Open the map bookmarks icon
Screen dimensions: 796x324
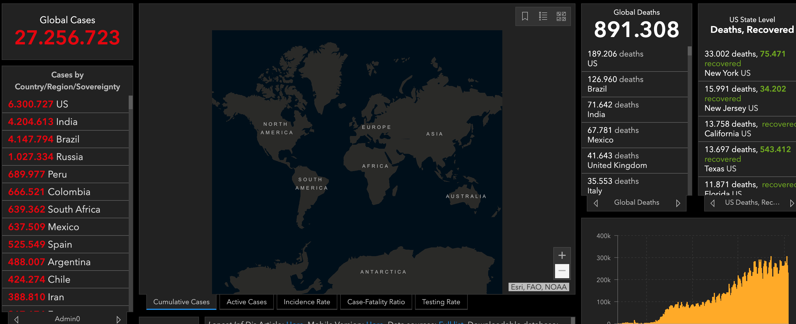click(x=525, y=16)
